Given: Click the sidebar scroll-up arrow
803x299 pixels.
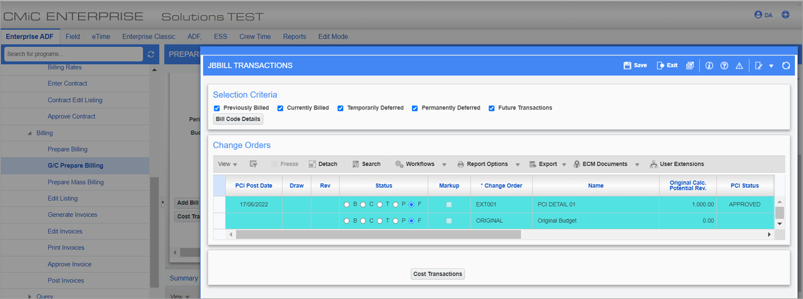Looking at the screenshot, I should [155, 70].
